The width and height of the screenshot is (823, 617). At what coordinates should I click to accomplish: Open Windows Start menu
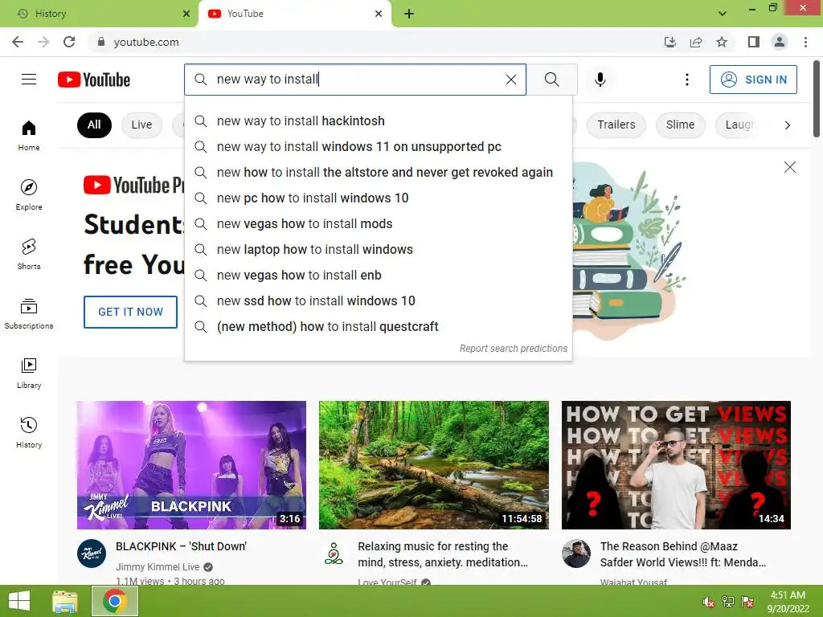[19, 601]
